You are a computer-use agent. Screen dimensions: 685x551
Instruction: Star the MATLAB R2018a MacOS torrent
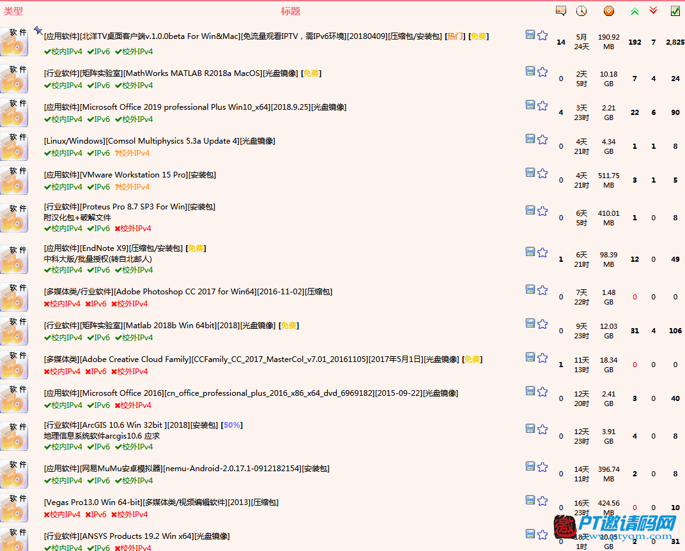[x=543, y=72]
